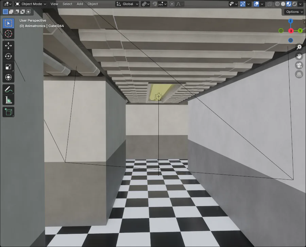Click the pan view hand icon

(299, 56)
